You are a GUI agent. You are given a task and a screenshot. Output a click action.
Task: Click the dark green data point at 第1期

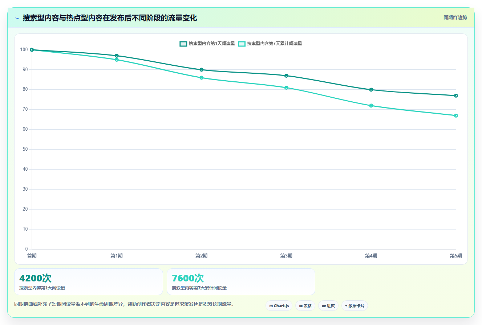pyautogui.click(x=117, y=56)
